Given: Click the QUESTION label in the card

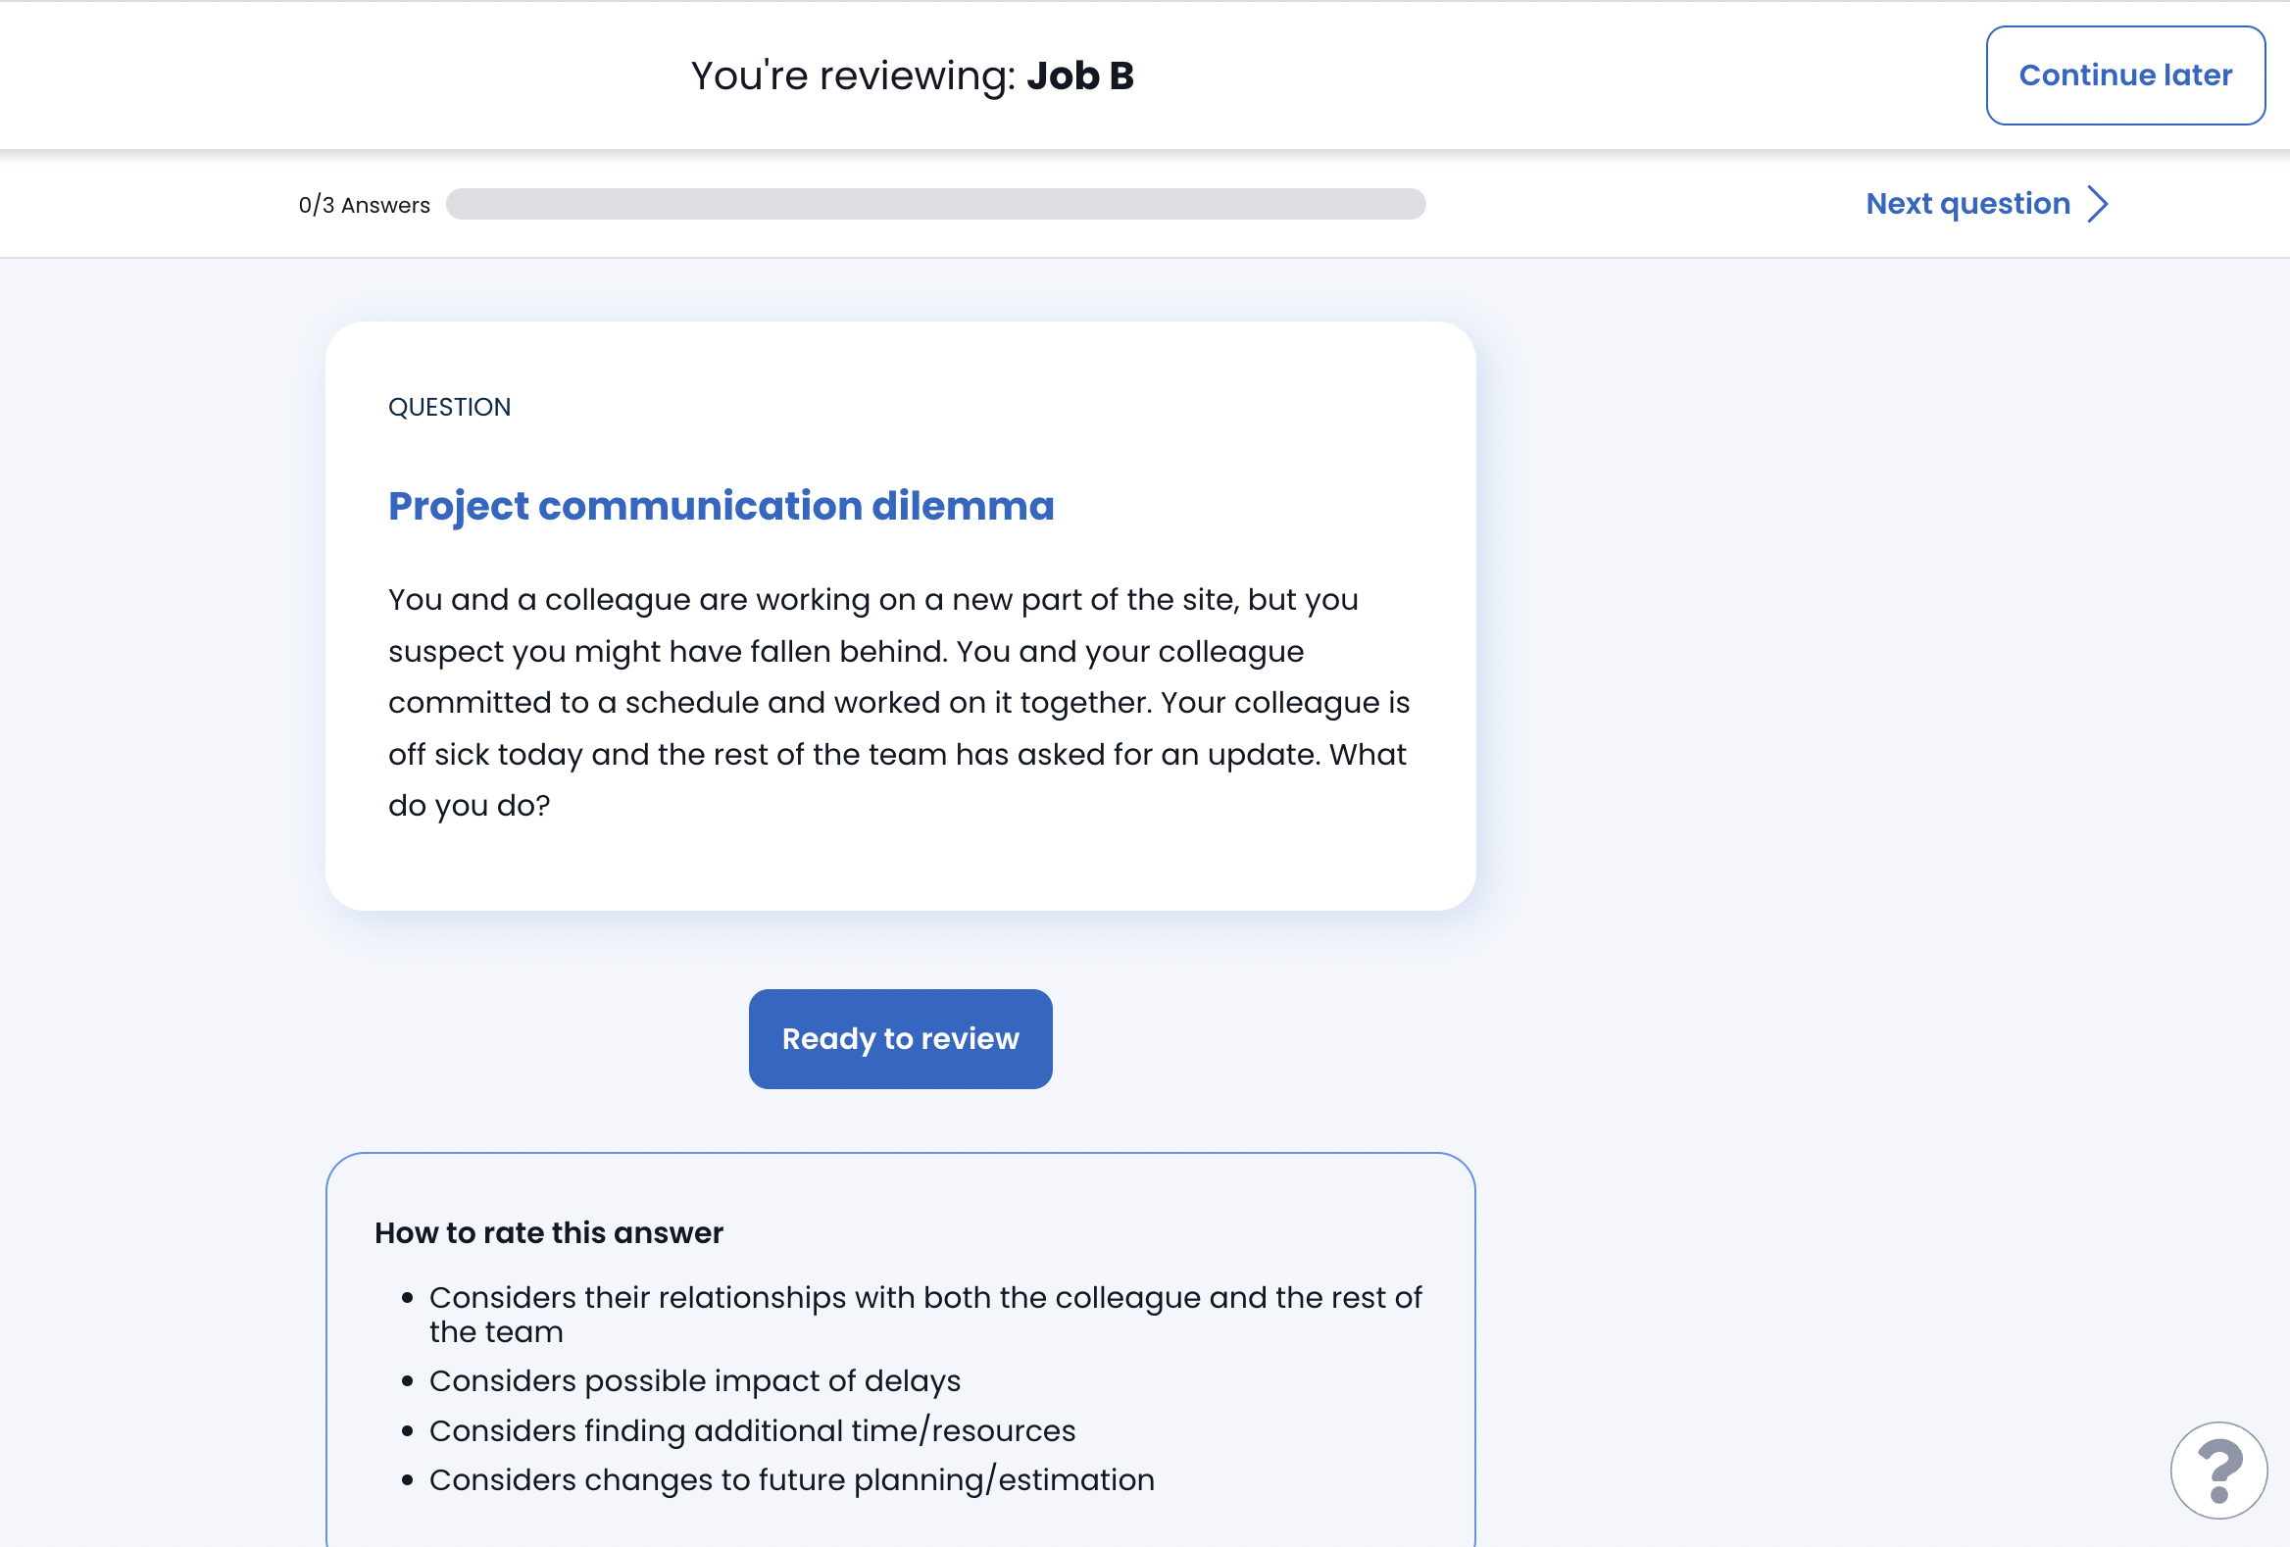Looking at the screenshot, I should coord(449,407).
